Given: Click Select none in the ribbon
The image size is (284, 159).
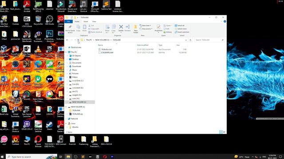Looking at the screenshot, I should tap(181, 29).
